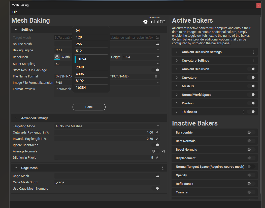Click the Cage Mesh Suffix input field
The height and width of the screenshot is (208, 265).
(107, 182)
